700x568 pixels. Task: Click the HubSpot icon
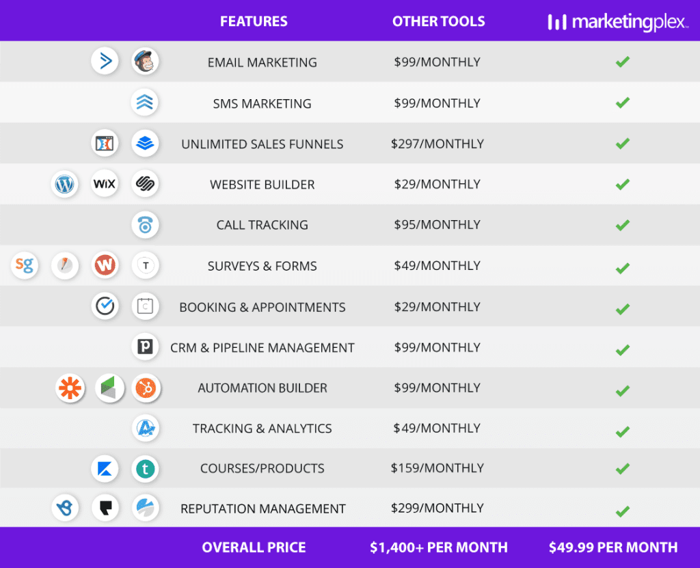point(145,388)
